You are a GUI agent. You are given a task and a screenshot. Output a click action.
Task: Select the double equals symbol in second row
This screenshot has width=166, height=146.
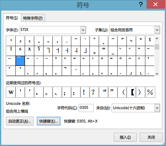[104, 51]
